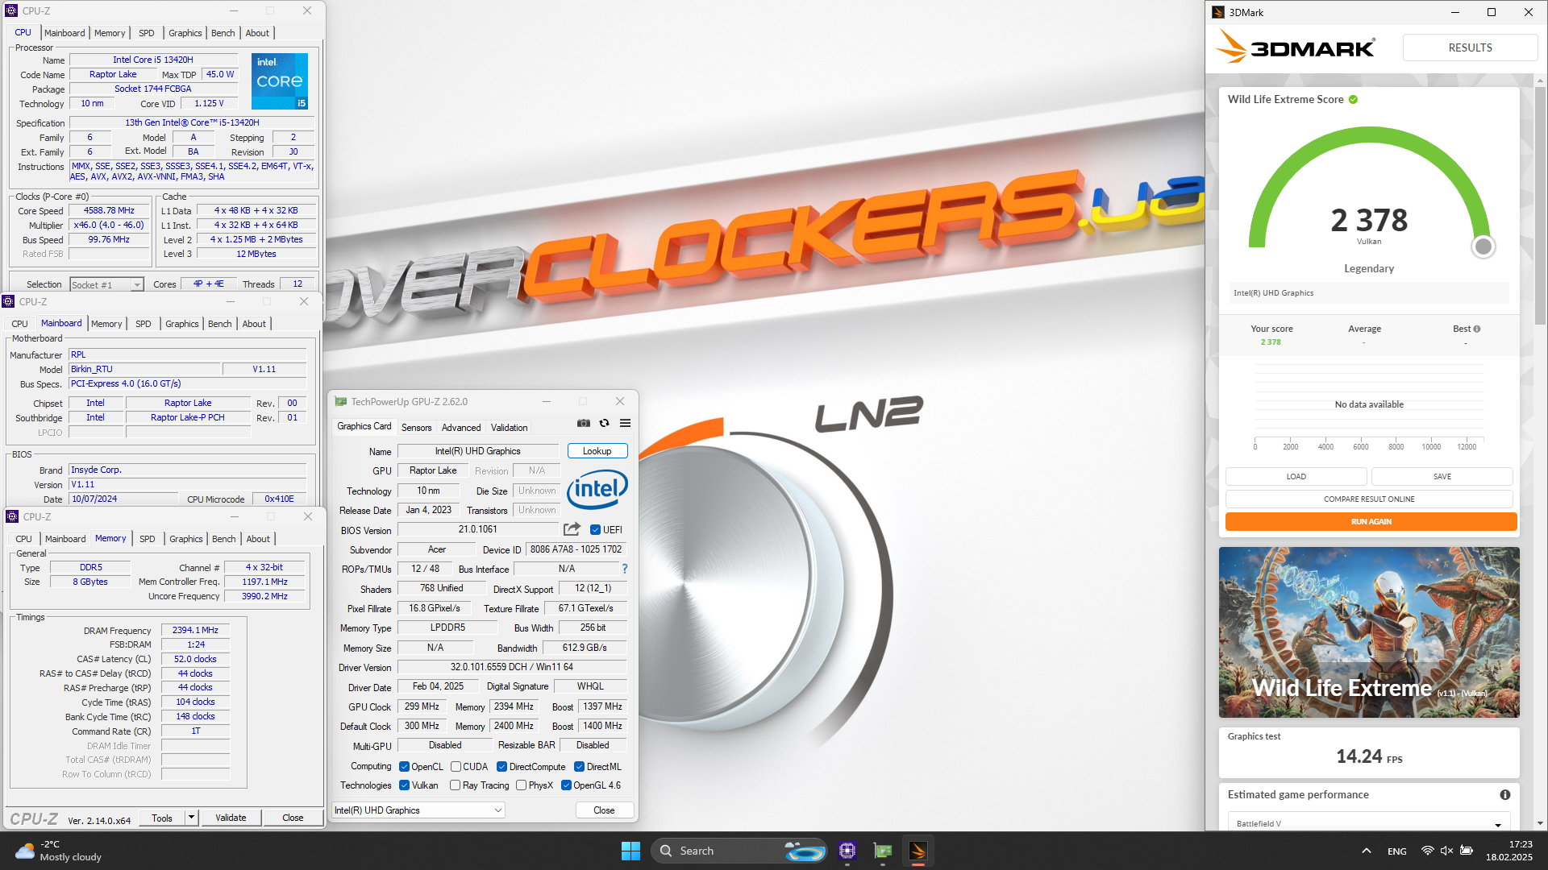Open the Socket #1 selection dropdown
The image size is (1548, 870).
coord(106,284)
